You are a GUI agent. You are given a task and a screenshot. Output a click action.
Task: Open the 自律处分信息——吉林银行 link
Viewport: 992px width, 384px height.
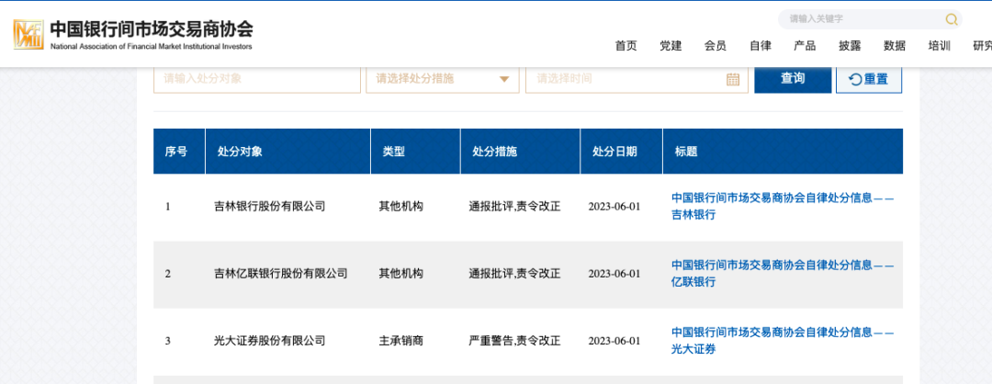coord(783,206)
